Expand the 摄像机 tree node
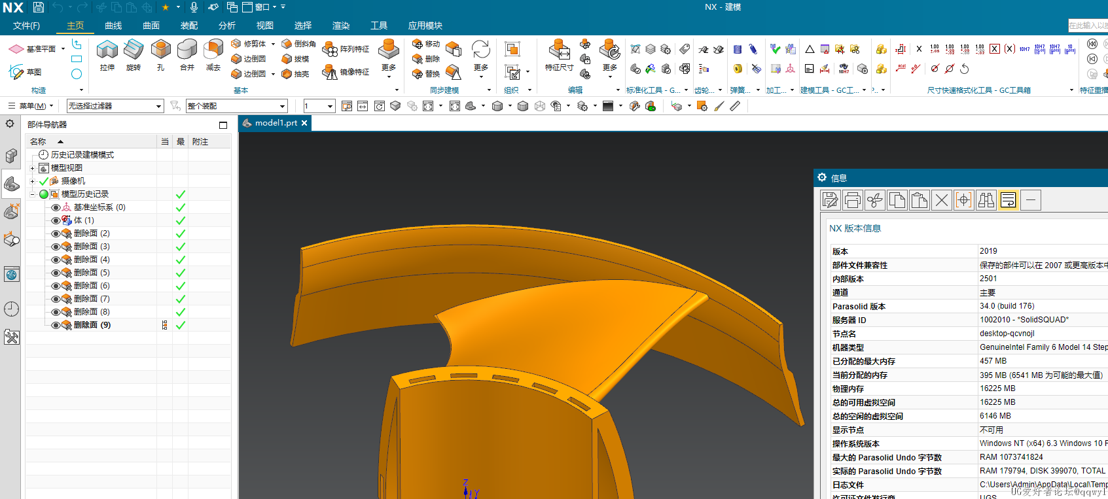This screenshot has height=499, width=1108. coord(32,181)
